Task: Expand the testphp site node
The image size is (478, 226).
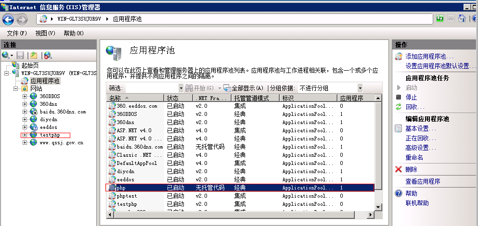Action: coord(25,135)
